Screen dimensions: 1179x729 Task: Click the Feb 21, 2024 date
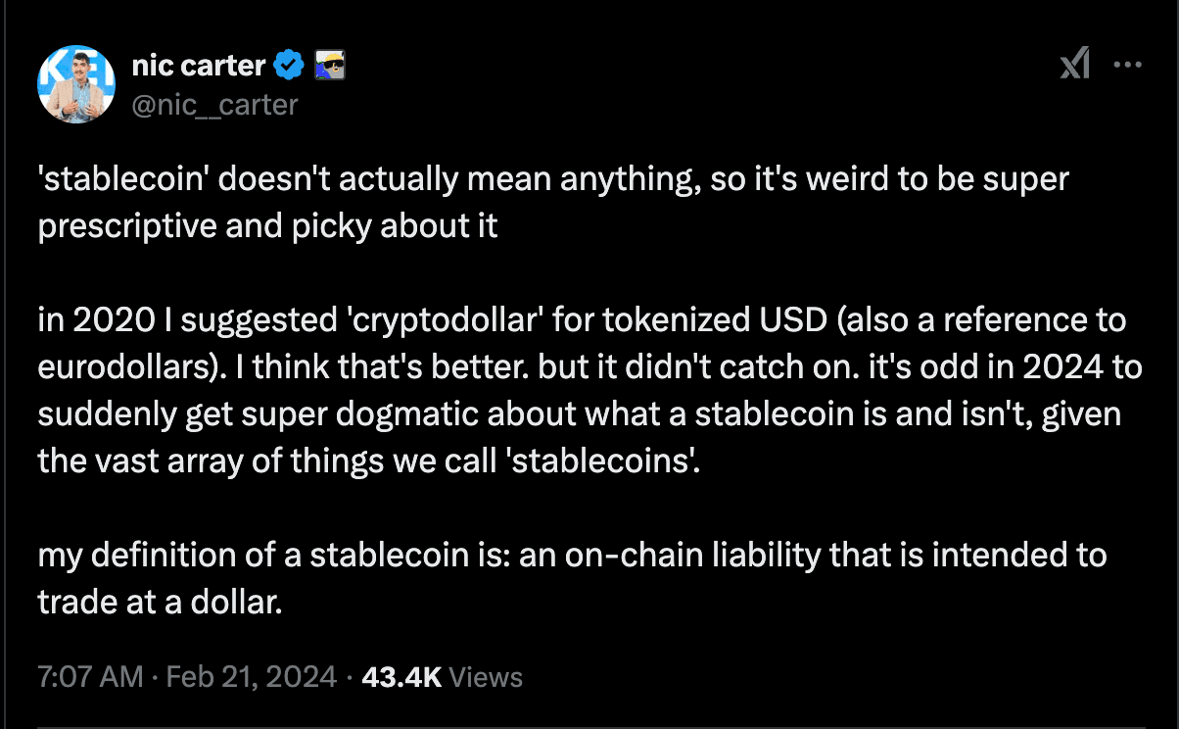click(x=253, y=677)
